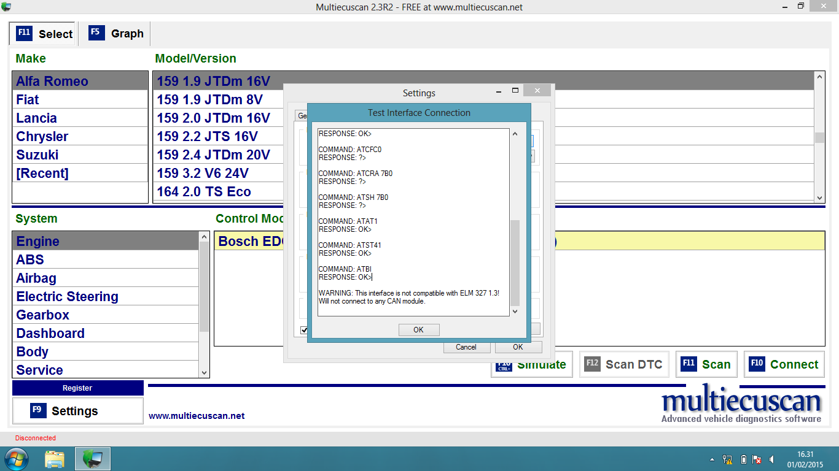The image size is (839, 471).
Task: Click the System list scroll up arrow
Action: [205, 237]
